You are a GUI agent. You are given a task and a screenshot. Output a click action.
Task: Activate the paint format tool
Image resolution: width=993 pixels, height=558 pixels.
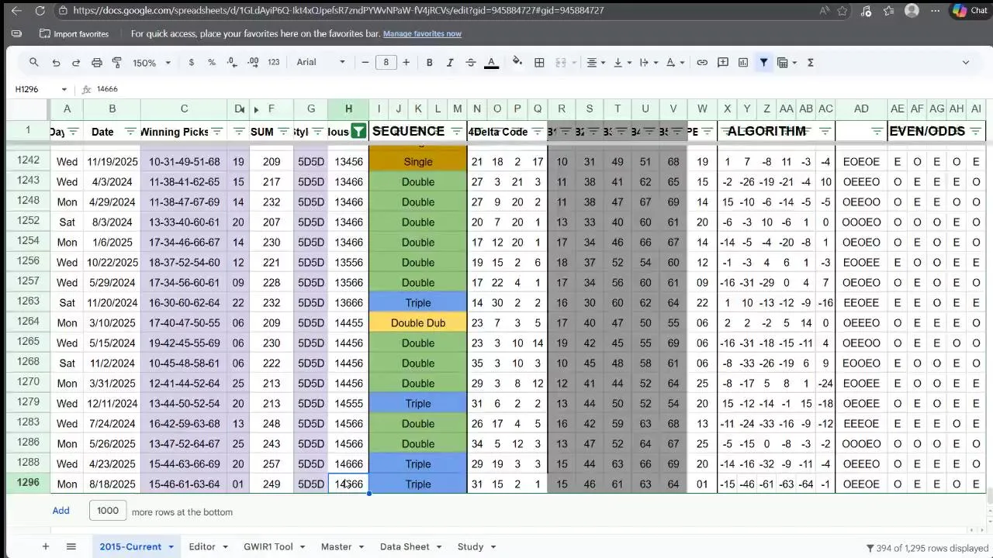coord(116,62)
